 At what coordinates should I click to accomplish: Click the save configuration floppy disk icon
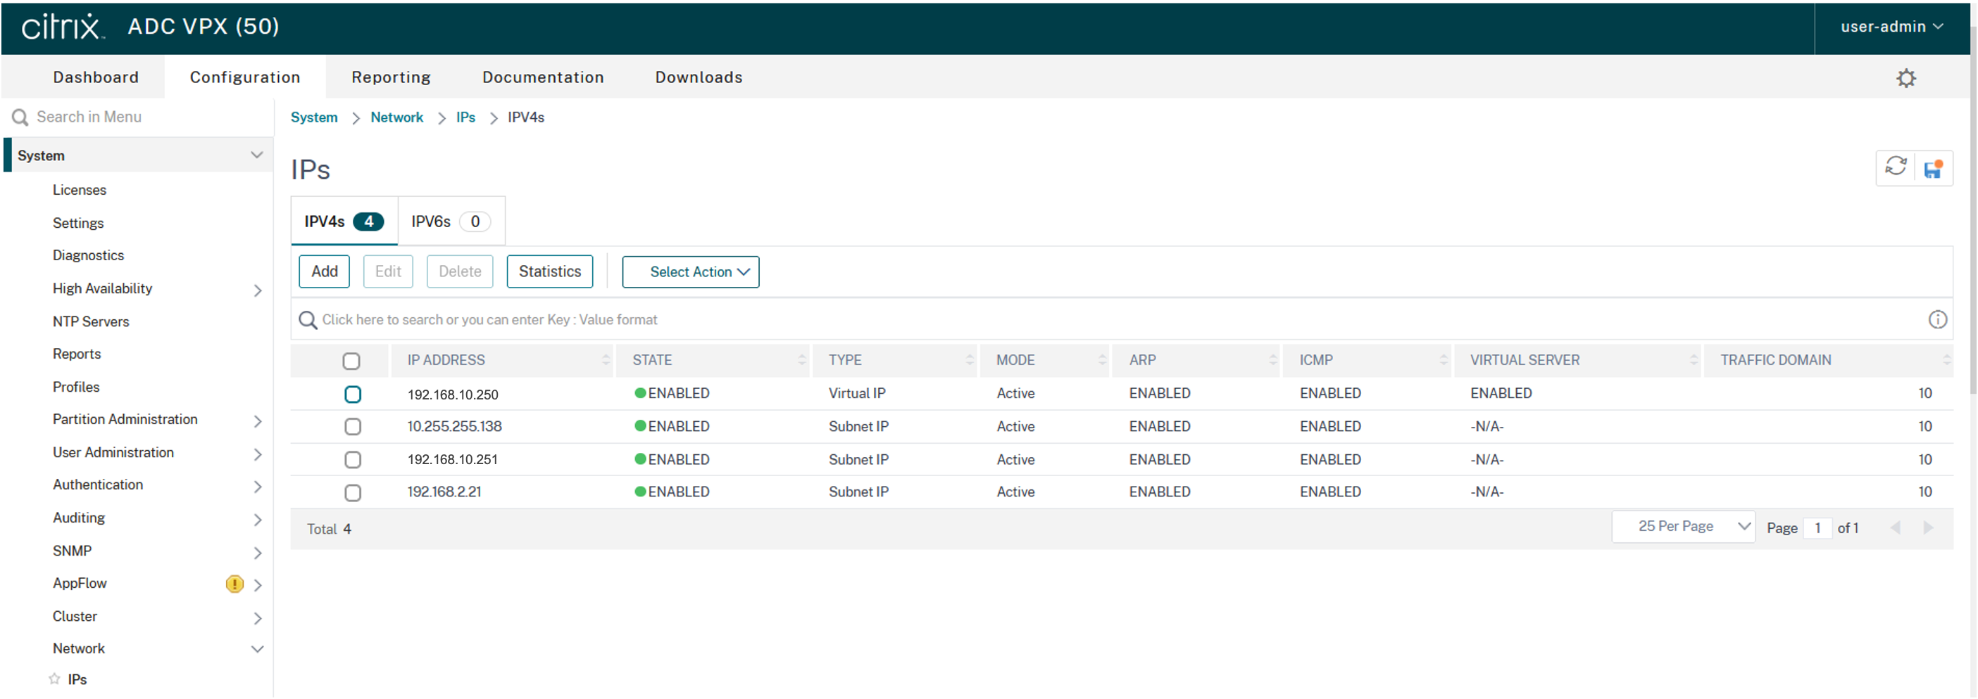click(x=1933, y=169)
